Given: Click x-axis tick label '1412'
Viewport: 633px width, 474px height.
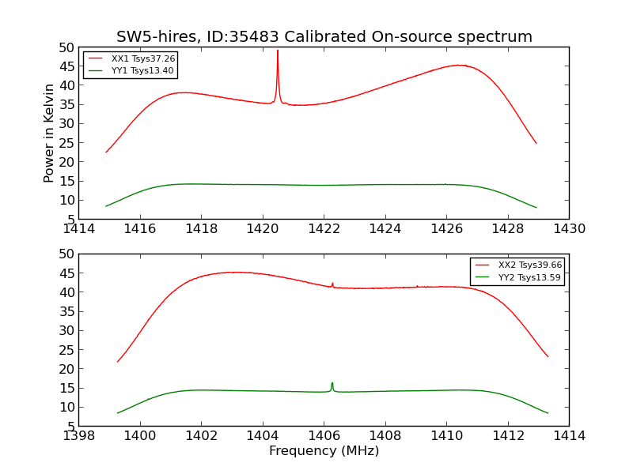Looking at the screenshot, I should [x=508, y=436].
